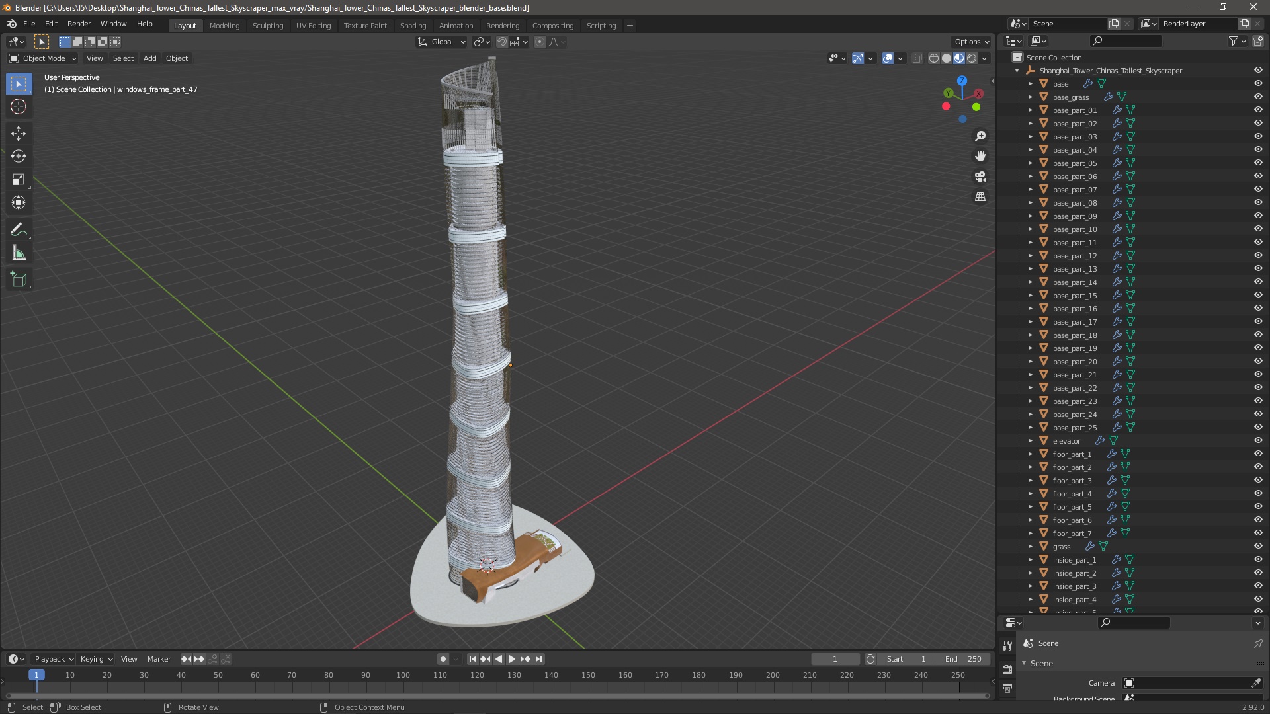Switch to solid viewport shading

(x=947, y=58)
